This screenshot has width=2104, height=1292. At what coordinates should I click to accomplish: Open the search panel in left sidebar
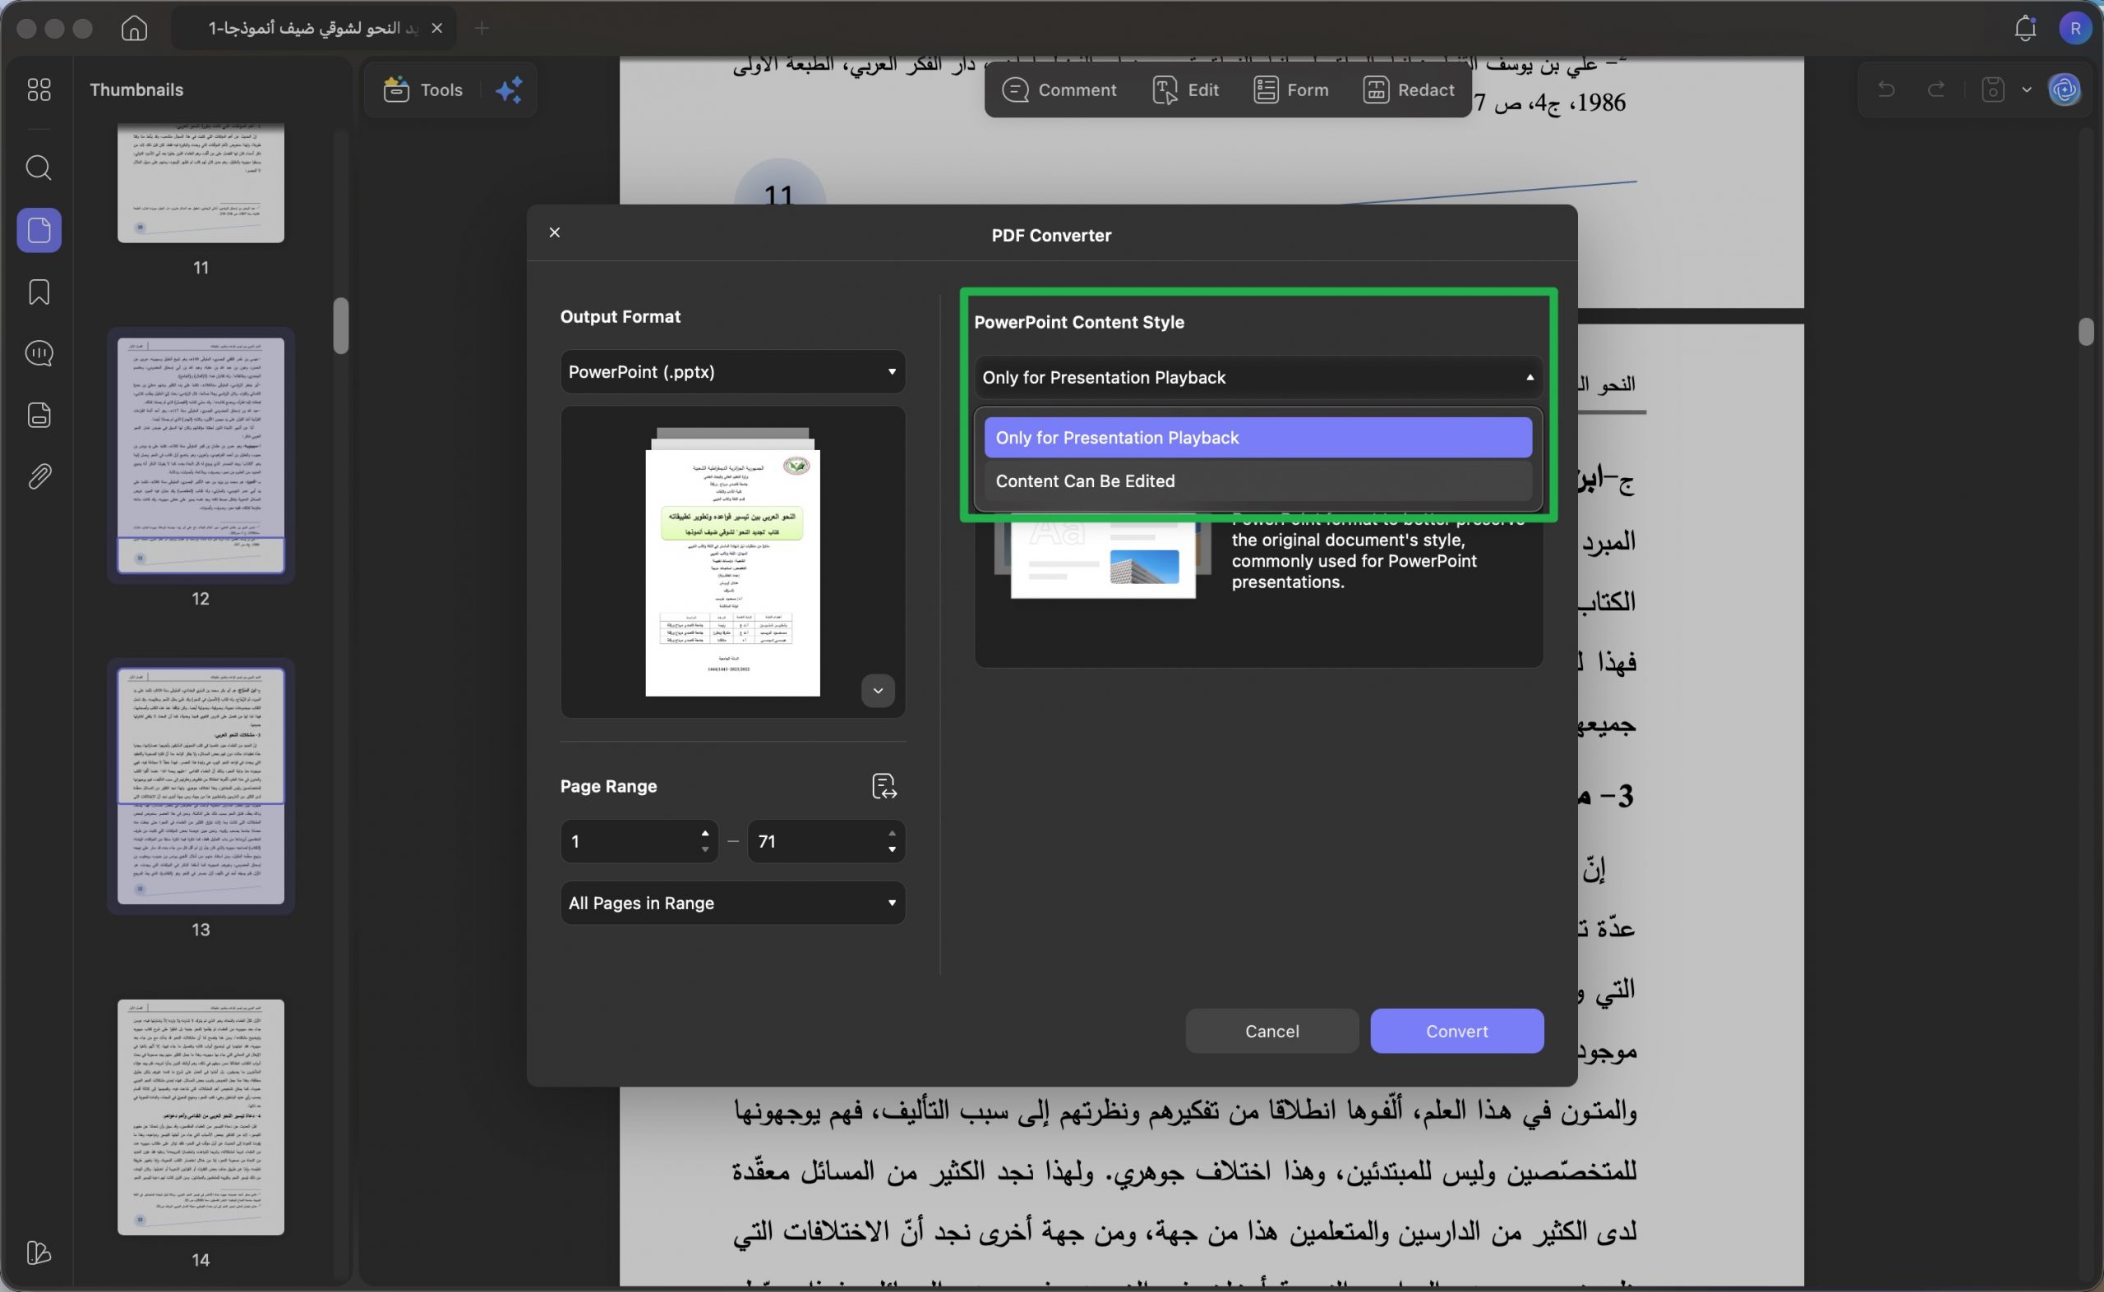39,168
